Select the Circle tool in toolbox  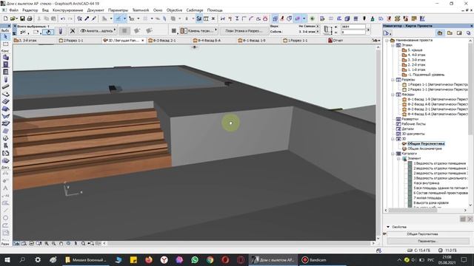(x=5, y=218)
